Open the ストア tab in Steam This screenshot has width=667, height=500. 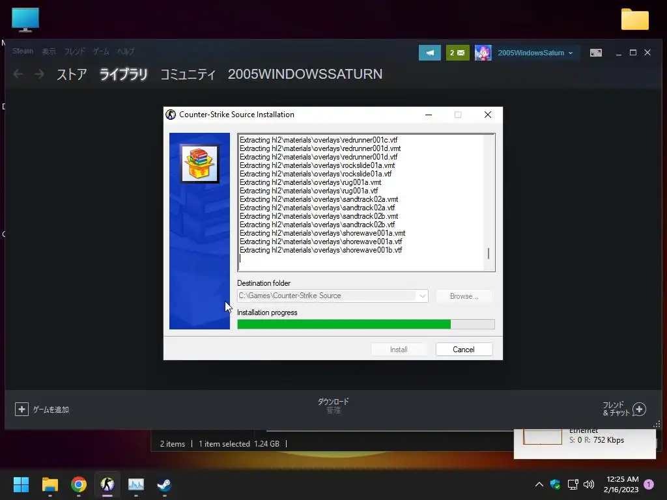pos(72,74)
